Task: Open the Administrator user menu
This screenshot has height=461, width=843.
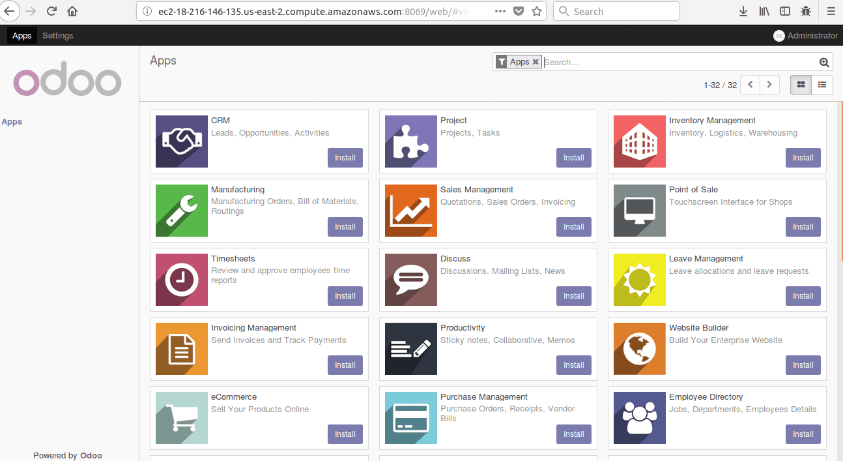Action: coord(805,36)
